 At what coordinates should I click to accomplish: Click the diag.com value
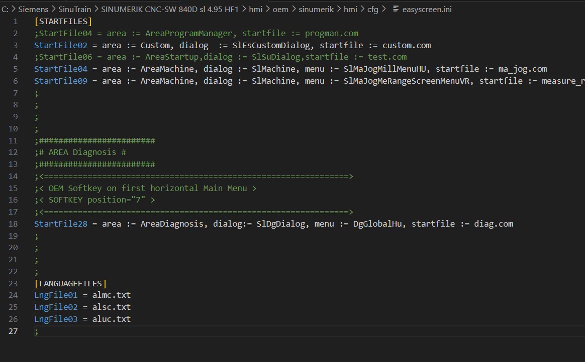coord(494,224)
